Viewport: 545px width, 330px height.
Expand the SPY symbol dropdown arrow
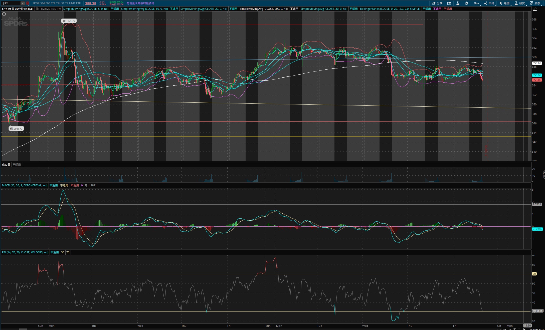[22, 3]
